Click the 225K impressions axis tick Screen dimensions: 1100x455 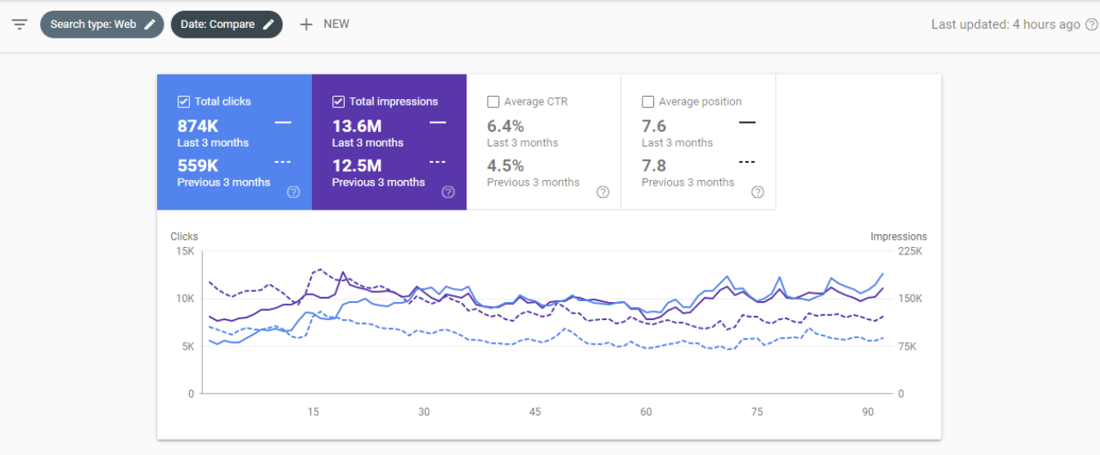(x=909, y=251)
